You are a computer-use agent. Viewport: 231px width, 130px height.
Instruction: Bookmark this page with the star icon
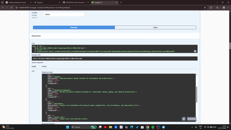point(205,8)
